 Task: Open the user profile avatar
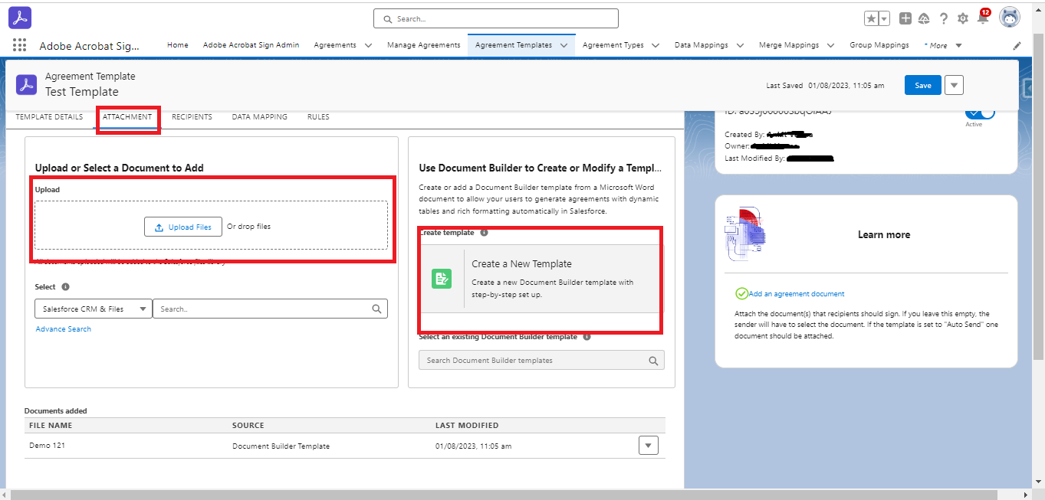coord(1010,18)
